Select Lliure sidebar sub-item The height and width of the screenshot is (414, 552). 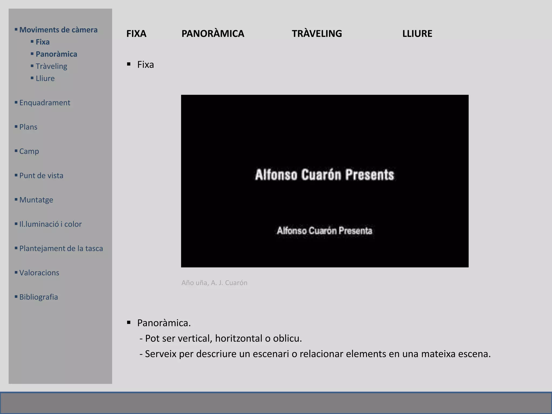click(x=45, y=78)
